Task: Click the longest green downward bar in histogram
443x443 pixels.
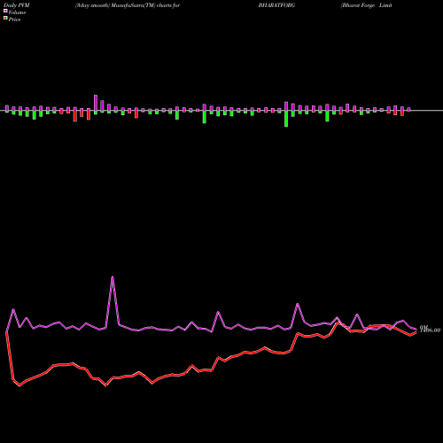Action: (286, 119)
